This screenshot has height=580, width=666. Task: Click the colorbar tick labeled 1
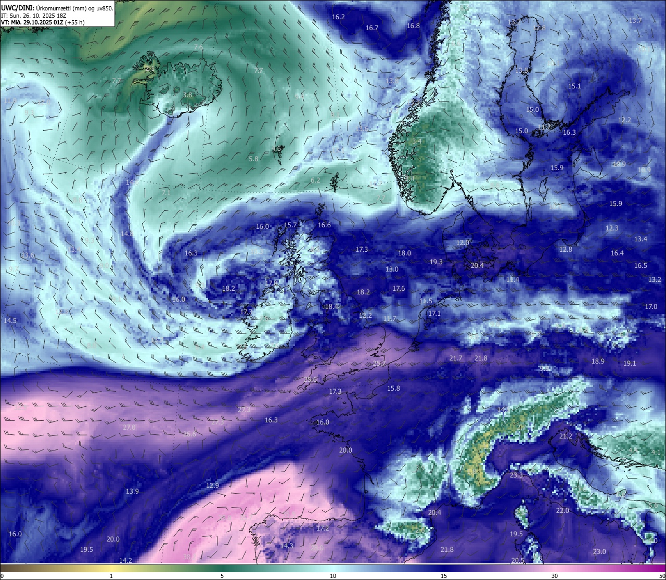click(x=111, y=576)
